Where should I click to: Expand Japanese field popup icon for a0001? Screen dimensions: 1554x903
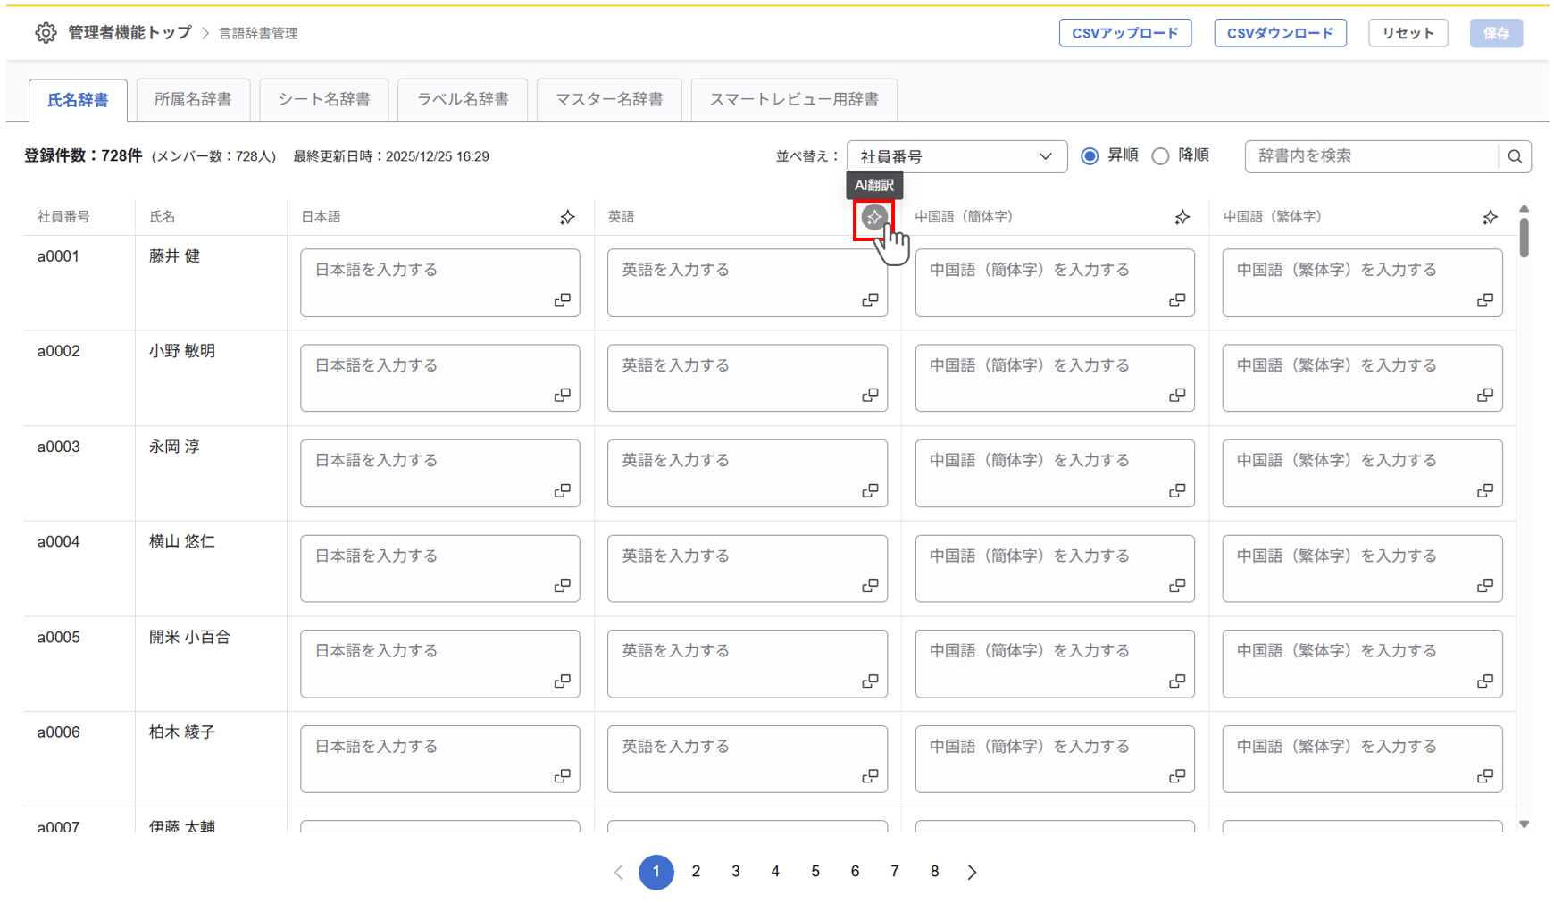point(562,300)
